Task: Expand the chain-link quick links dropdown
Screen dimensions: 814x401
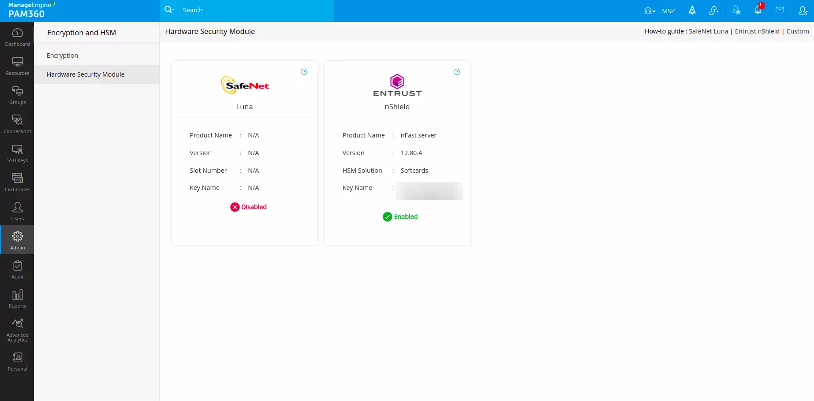Action: point(714,11)
